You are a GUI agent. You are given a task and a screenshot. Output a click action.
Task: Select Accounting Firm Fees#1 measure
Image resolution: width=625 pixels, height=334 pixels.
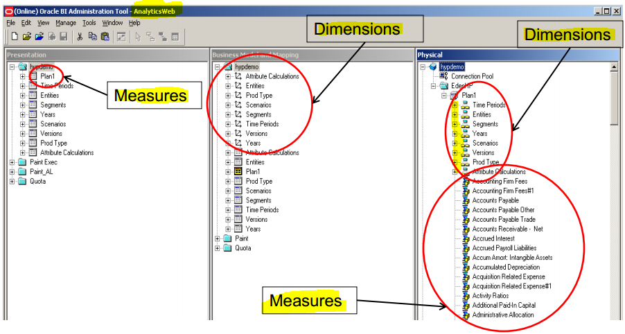tap(503, 191)
